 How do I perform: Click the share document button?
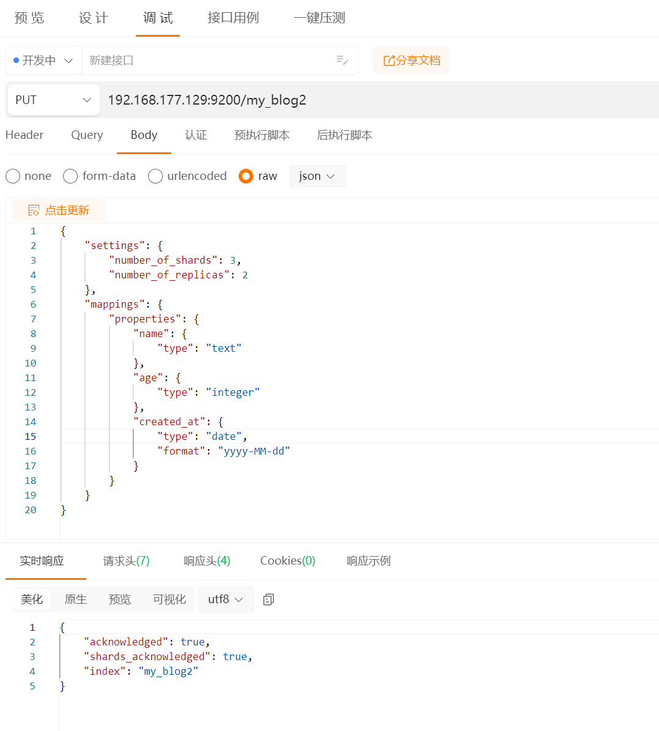pyautogui.click(x=411, y=61)
